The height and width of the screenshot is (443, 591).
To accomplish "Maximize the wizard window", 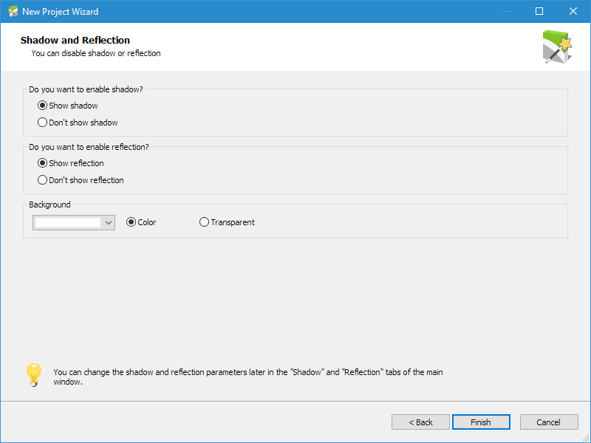I will [539, 11].
